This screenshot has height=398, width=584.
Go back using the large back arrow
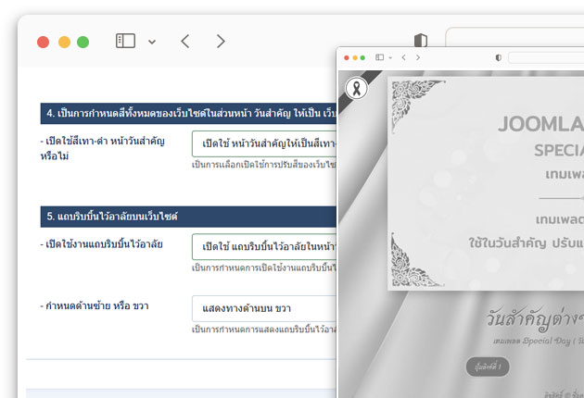185,42
